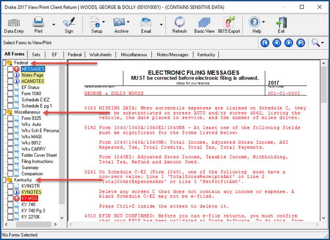The width and height of the screenshot is (330, 240).
Task: Switch to the Worksheets tab
Action: (101, 54)
